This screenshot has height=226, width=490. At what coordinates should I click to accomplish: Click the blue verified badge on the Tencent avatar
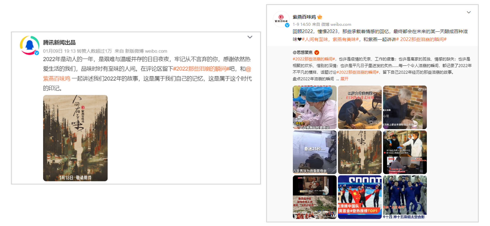[x=37, y=53]
